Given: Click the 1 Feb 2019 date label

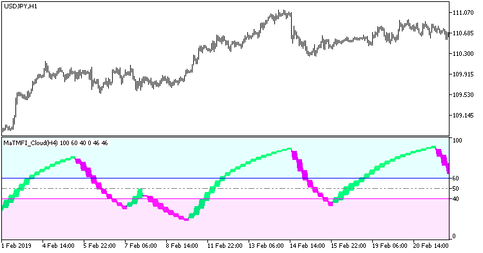Looking at the screenshot, I should (16, 246).
